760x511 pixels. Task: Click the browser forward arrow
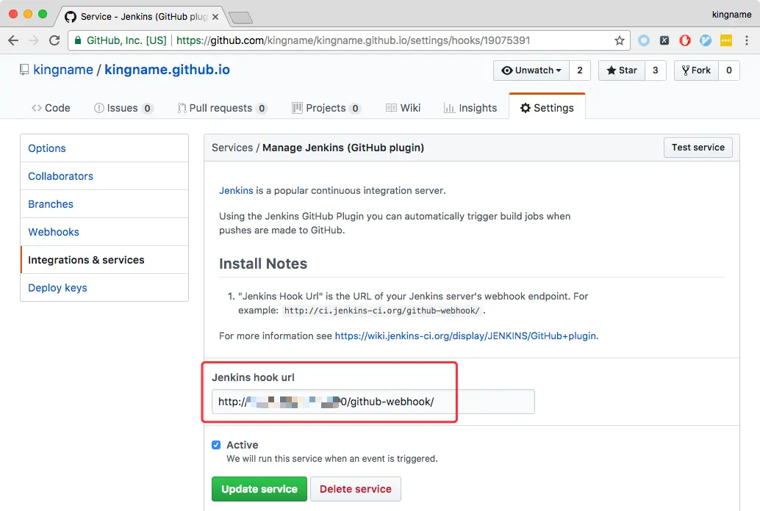pyautogui.click(x=34, y=40)
